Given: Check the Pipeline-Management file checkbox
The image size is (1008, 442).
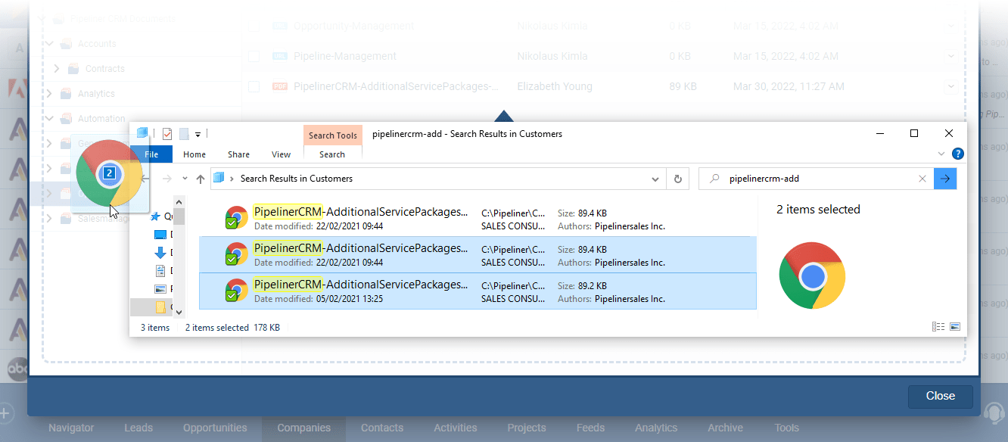Looking at the screenshot, I should coord(254,55).
